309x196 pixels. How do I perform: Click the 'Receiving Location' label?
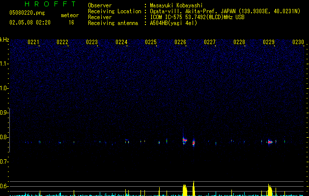(x=114, y=11)
